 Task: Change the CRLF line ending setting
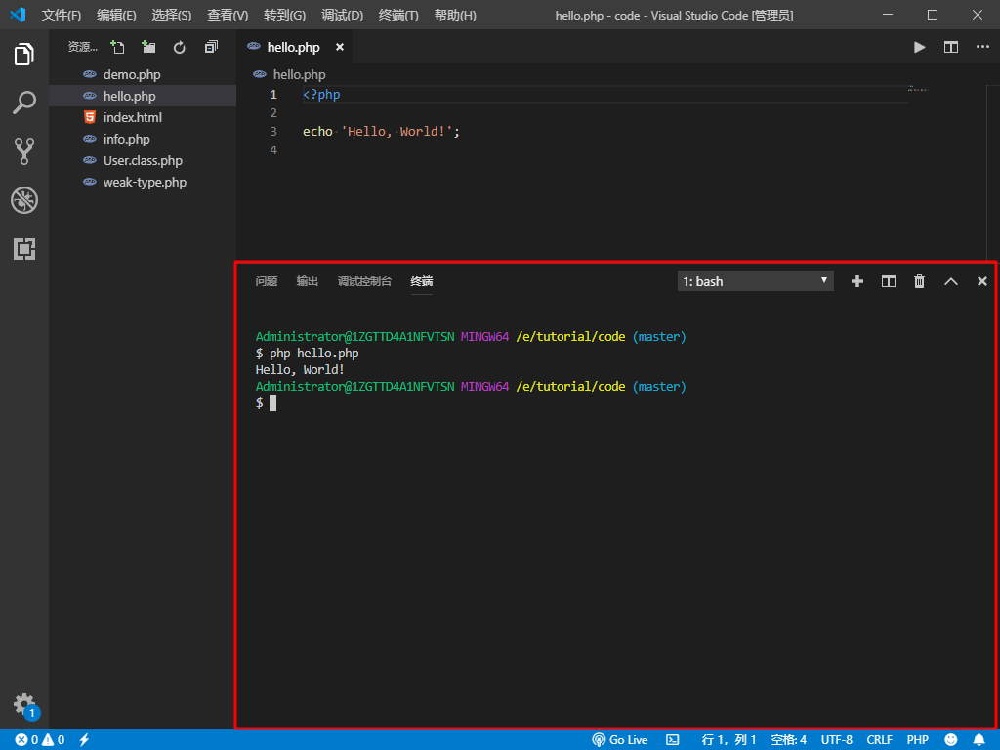point(880,740)
